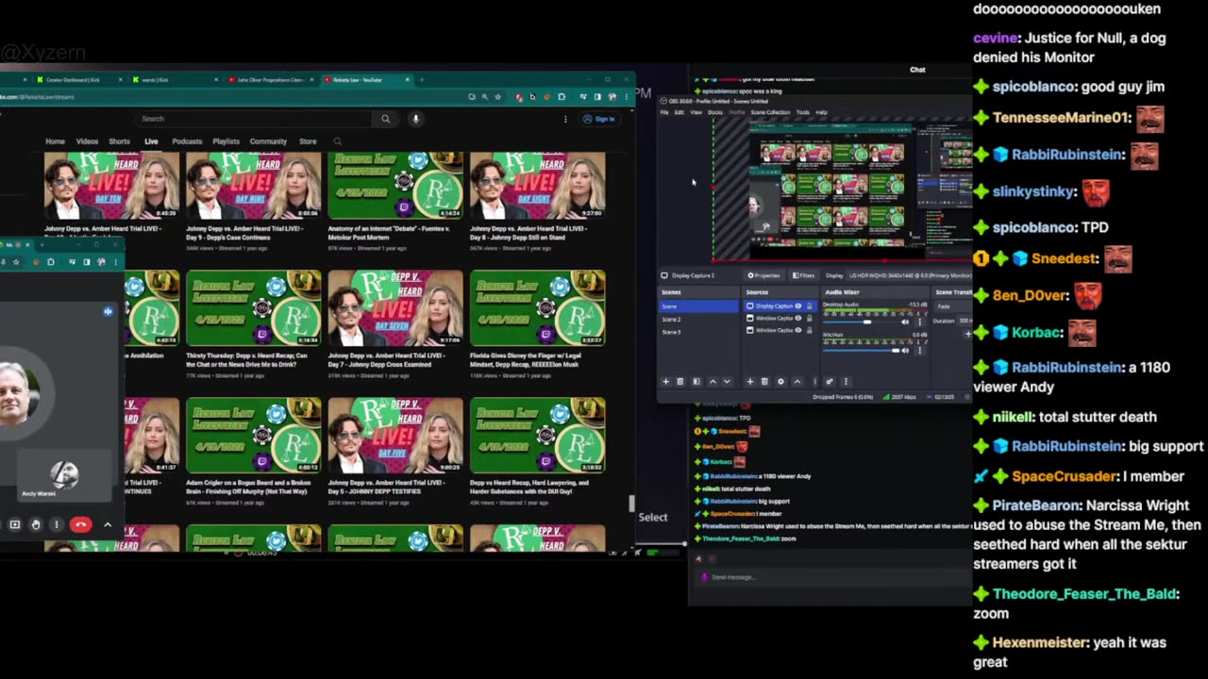Open YouTube settings three-dot menu
The width and height of the screenshot is (1208, 679).
pyautogui.click(x=565, y=119)
